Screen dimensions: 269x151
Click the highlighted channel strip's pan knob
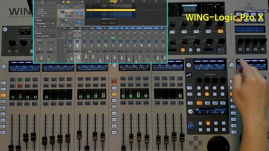pyautogui.click(x=77, y=45)
